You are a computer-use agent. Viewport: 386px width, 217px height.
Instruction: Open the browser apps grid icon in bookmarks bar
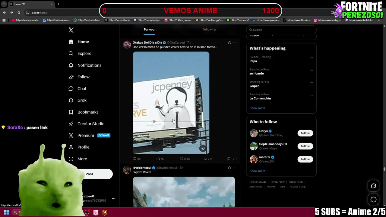[x=4, y=20]
